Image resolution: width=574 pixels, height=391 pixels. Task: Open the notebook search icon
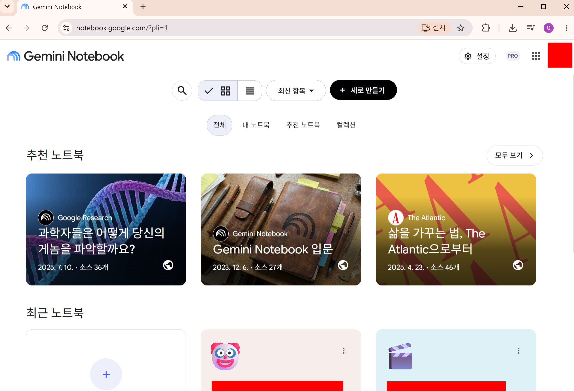tap(182, 90)
